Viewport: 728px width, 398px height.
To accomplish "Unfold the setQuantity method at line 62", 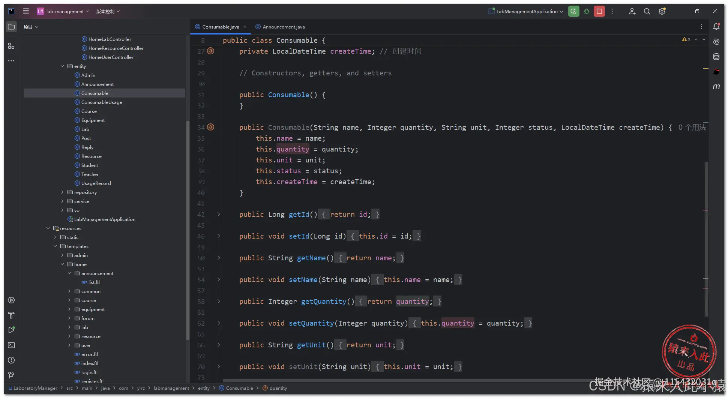I will (x=219, y=323).
